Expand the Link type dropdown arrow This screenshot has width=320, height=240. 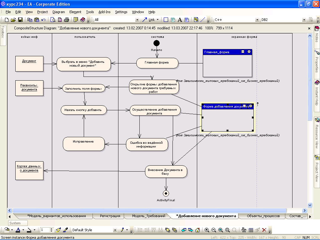157,20
